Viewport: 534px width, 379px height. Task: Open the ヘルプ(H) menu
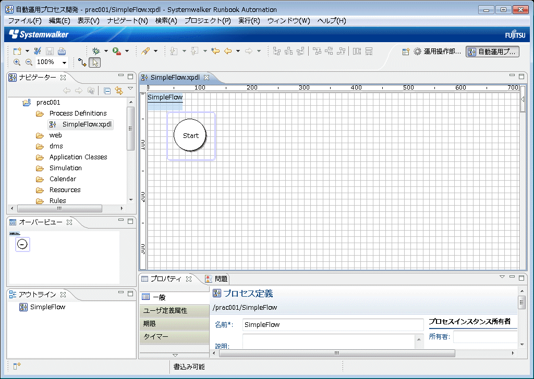pos(332,21)
